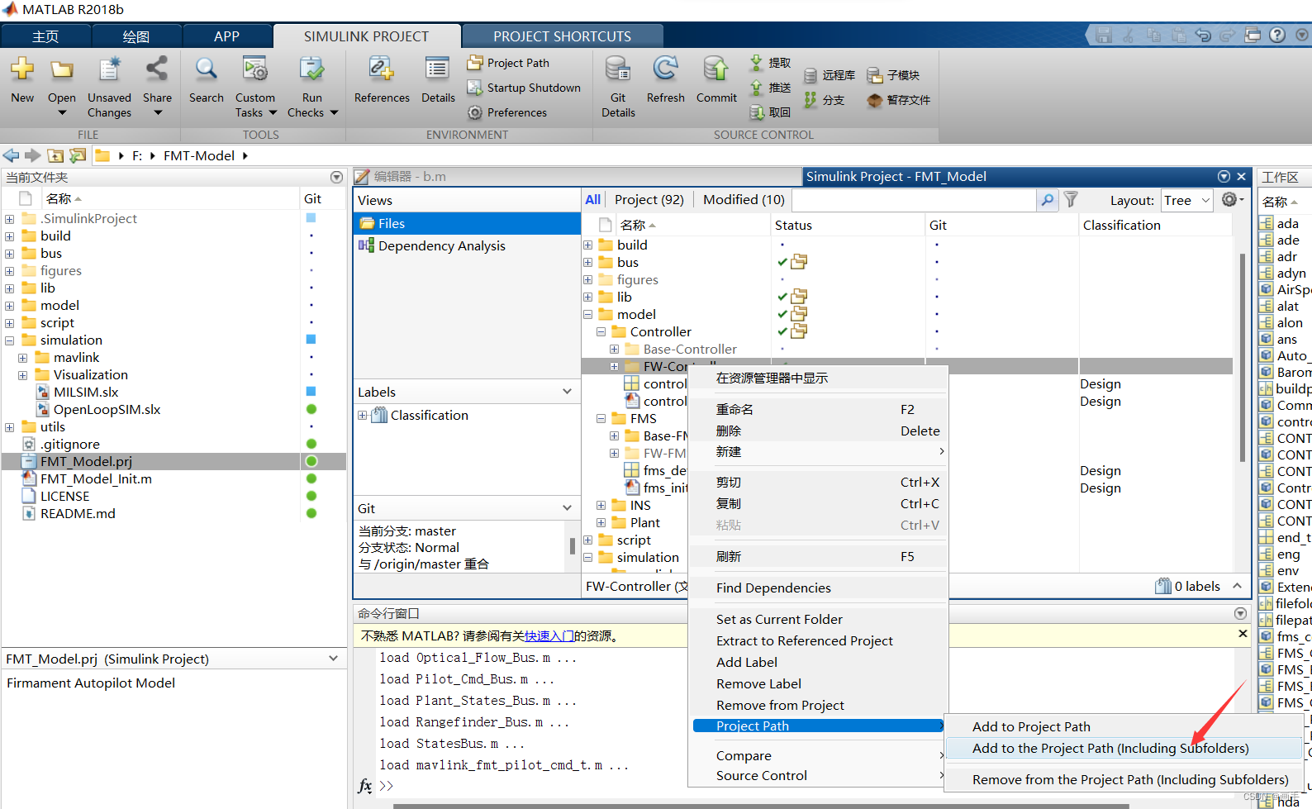Collapse the Git section

pyautogui.click(x=567, y=508)
